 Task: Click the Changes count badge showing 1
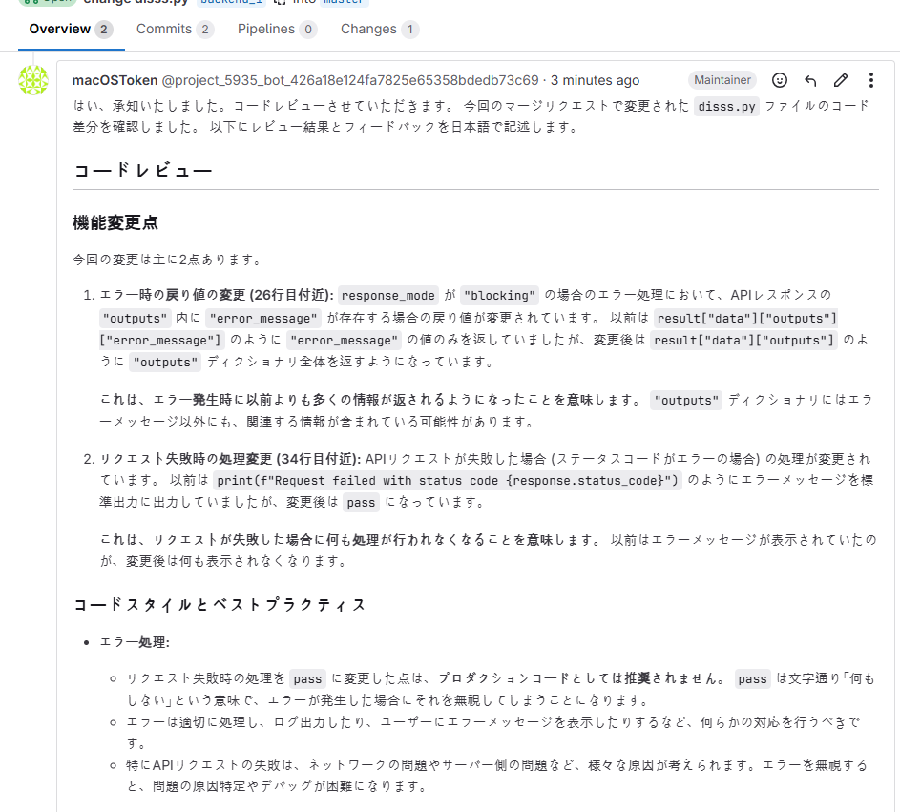click(x=410, y=30)
